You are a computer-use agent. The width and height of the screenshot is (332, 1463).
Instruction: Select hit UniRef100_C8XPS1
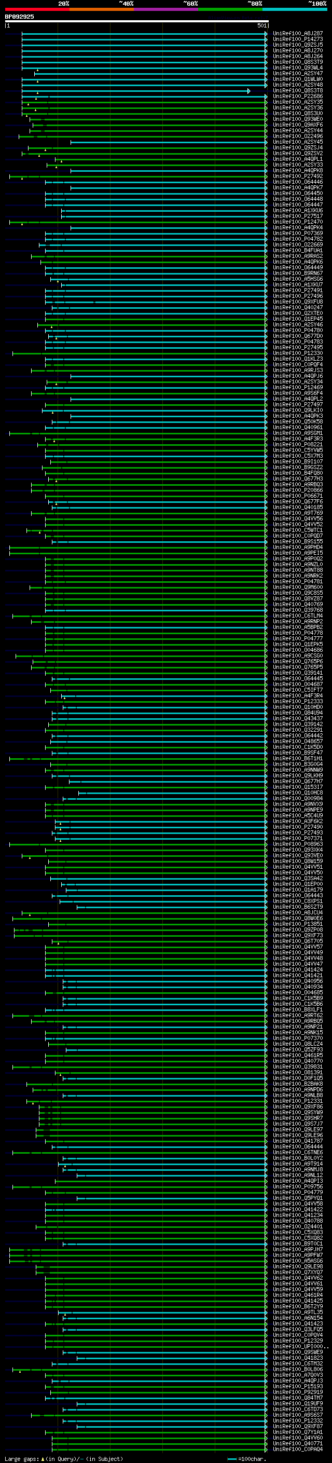point(298,901)
